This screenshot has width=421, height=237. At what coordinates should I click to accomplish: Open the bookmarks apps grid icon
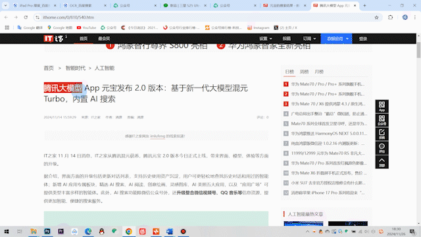7,28
